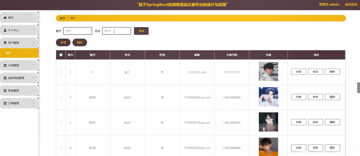360x156 pixels.
Task: Click the name cell 张三
Action: pyautogui.click(x=127, y=72)
